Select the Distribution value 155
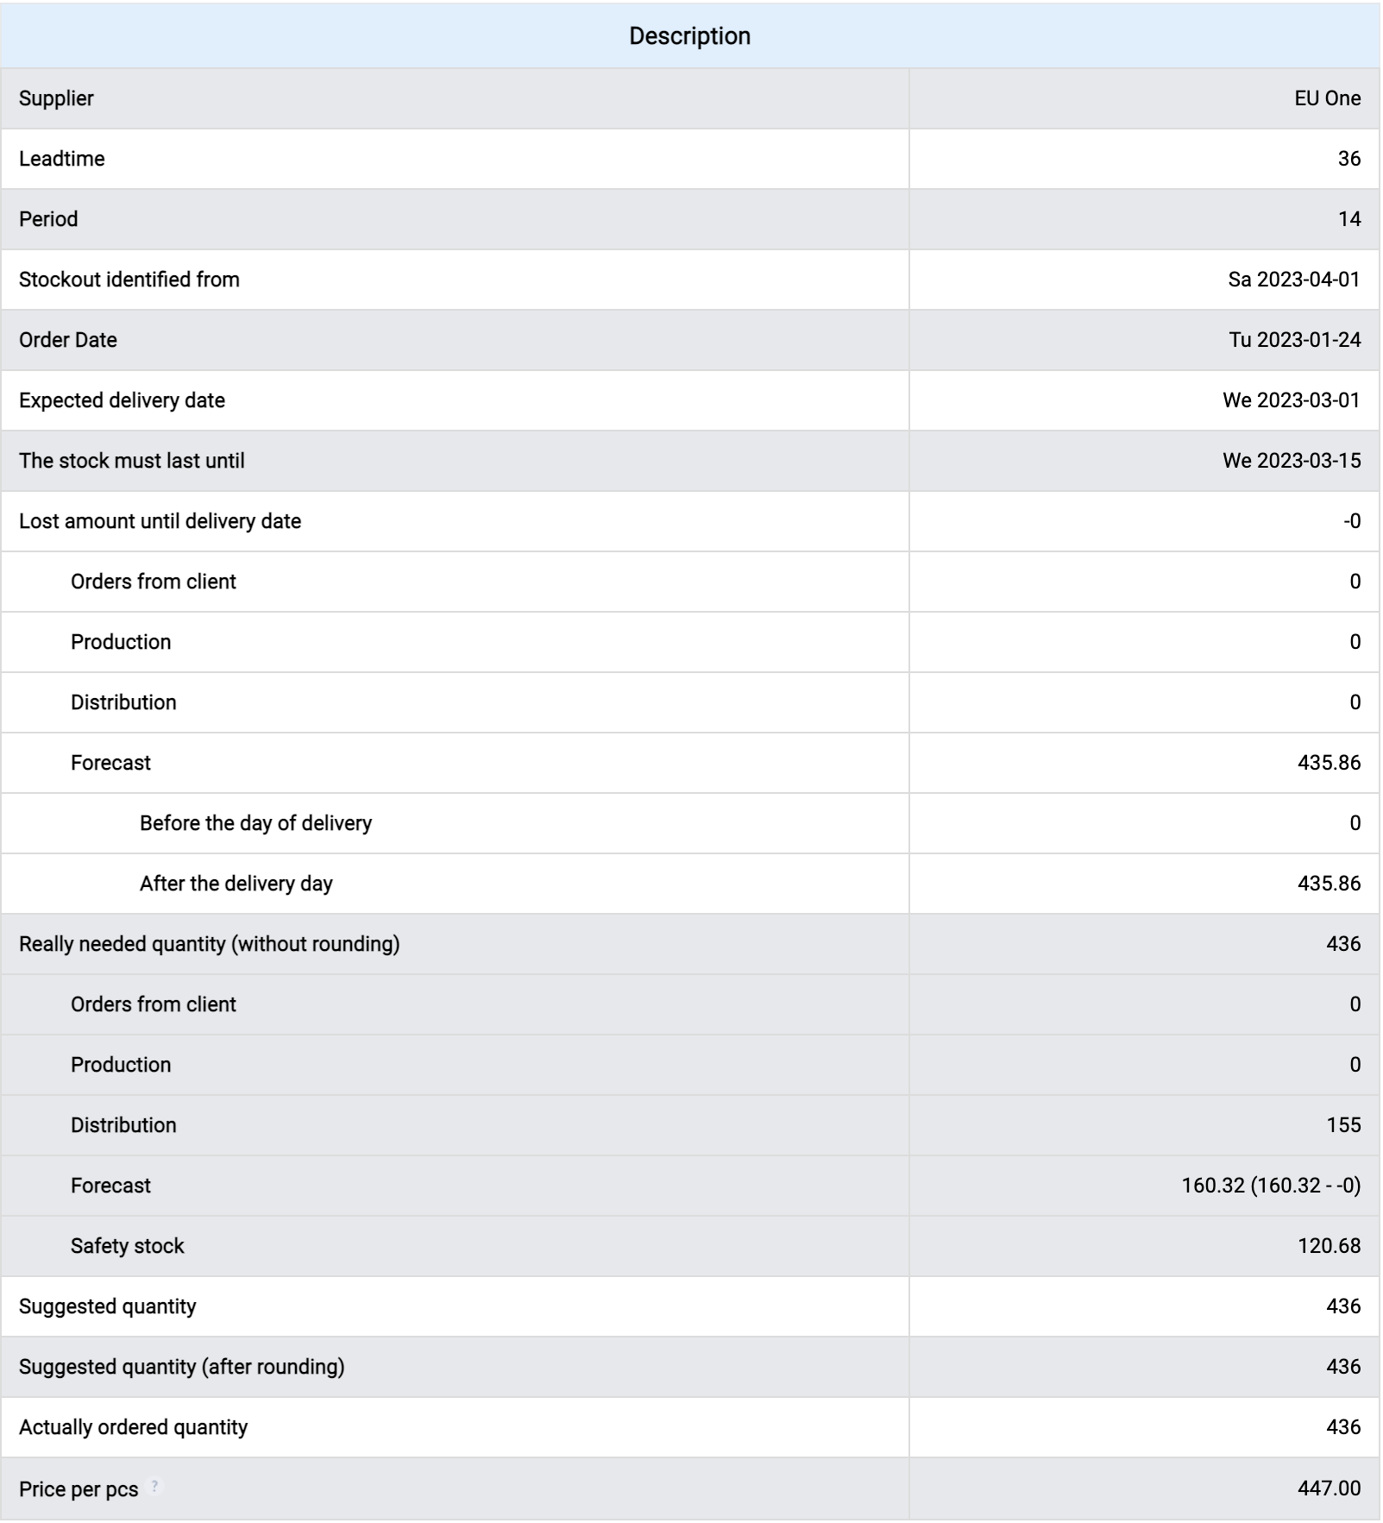This screenshot has height=1523, width=1383. (1343, 1125)
